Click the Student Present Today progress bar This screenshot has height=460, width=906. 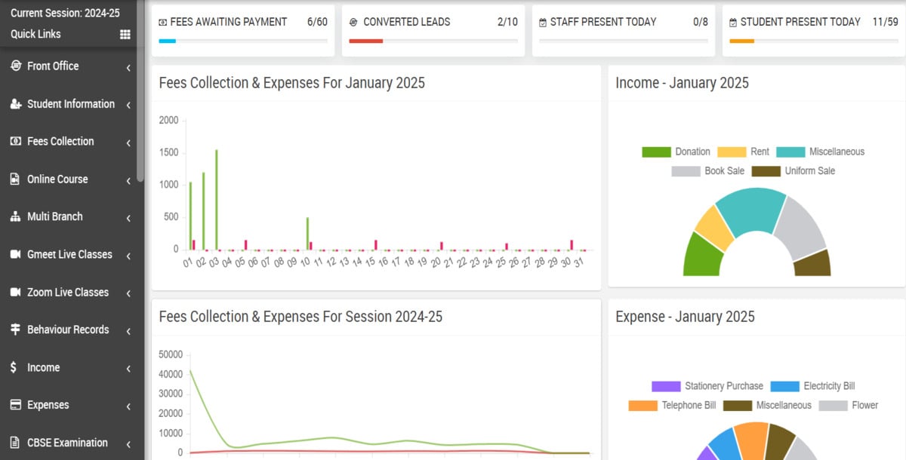click(813, 41)
